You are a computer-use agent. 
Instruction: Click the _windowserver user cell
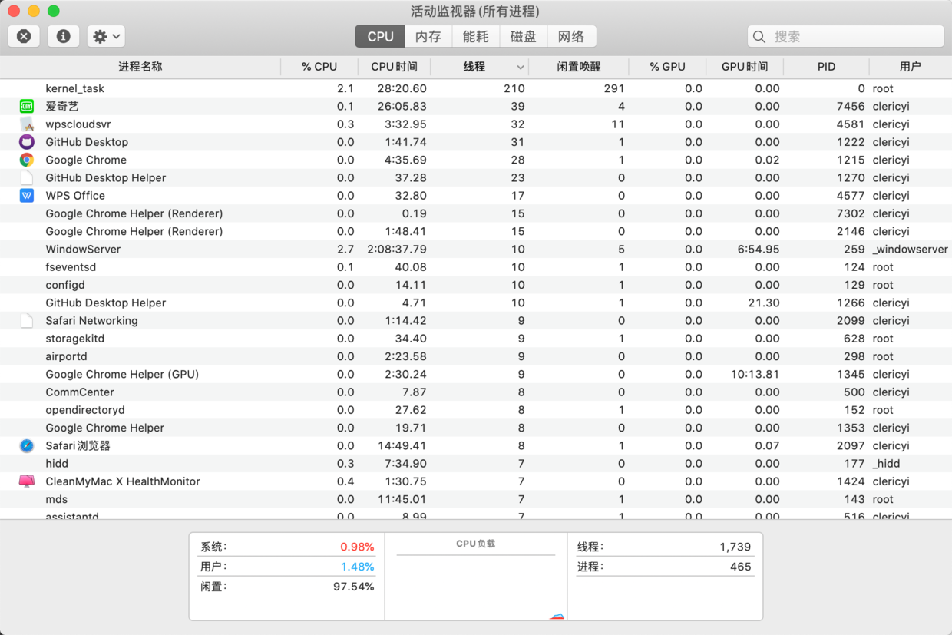[910, 250]
